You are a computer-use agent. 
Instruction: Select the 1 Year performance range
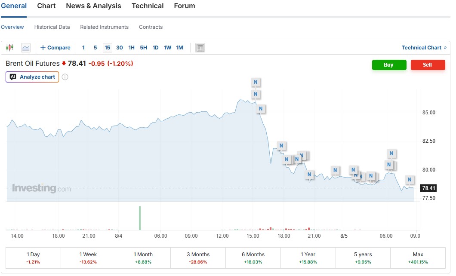point(308,258)
